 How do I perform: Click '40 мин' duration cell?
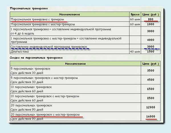135,52
